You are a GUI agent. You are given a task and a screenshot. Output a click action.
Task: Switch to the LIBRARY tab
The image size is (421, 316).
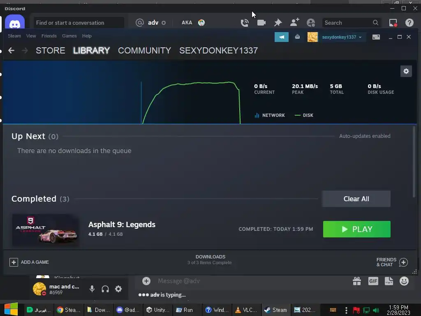[91, 51]
